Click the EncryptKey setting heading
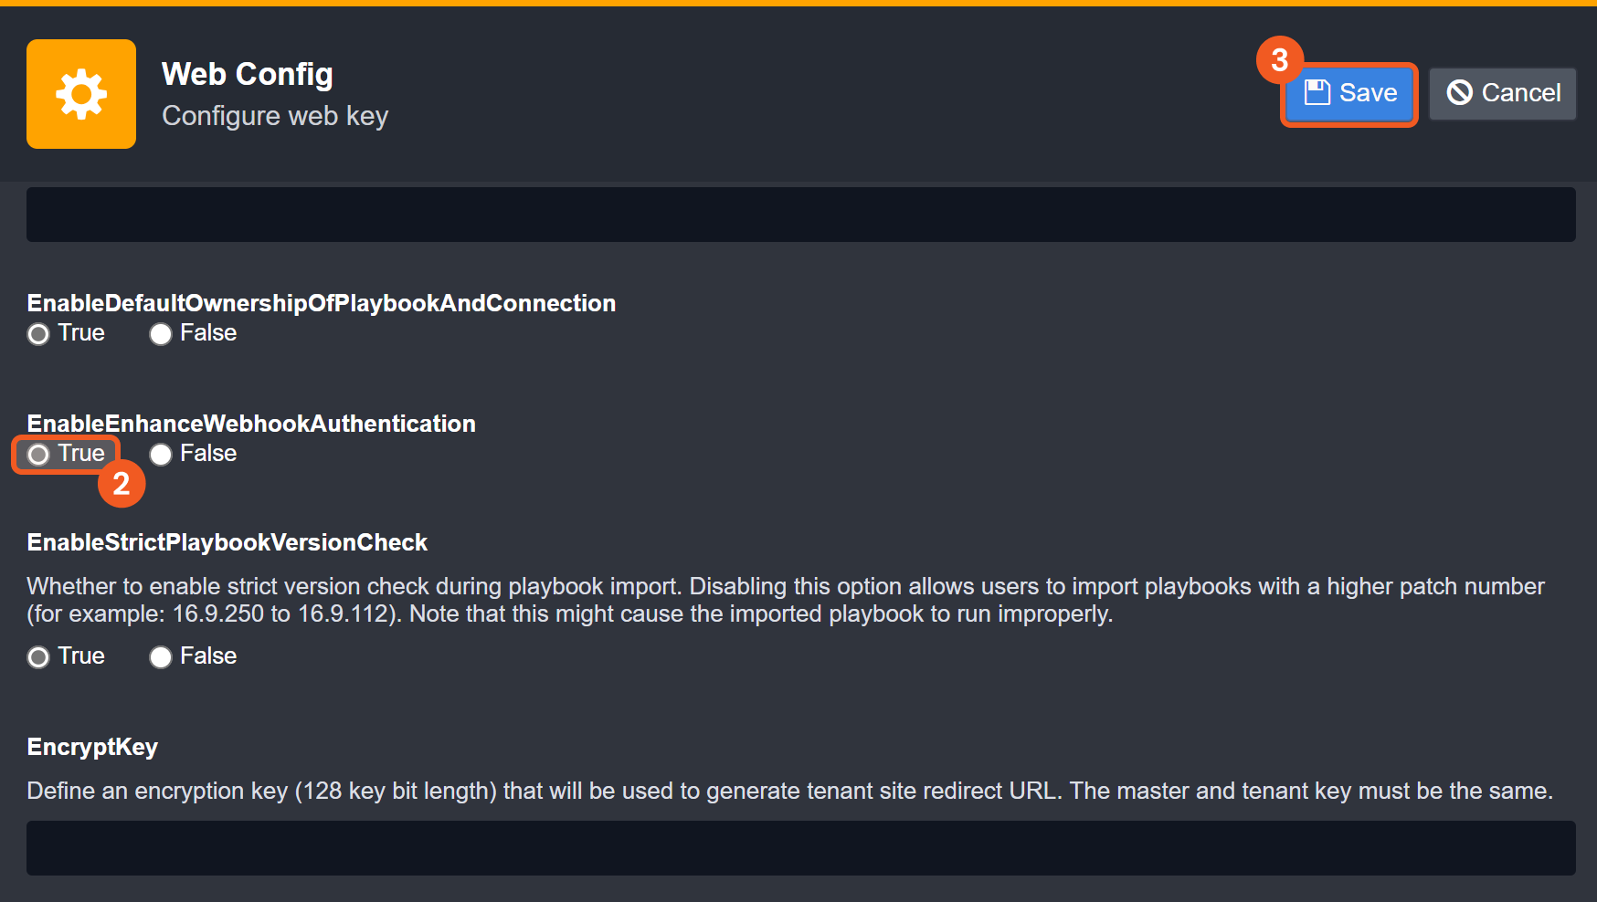The width and height of the screenshot is (1597, 902). [92, 747]
